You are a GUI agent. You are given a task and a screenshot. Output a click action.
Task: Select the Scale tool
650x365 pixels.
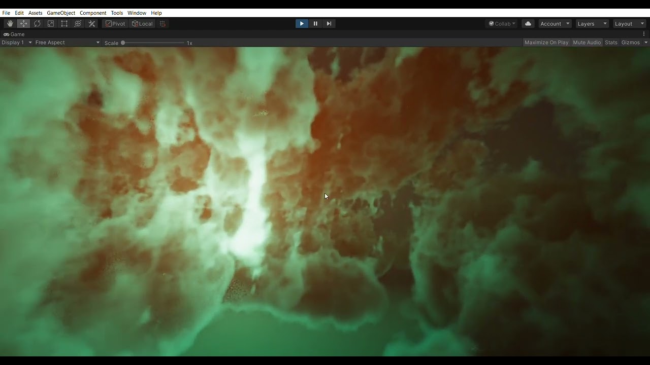point(51,24)
